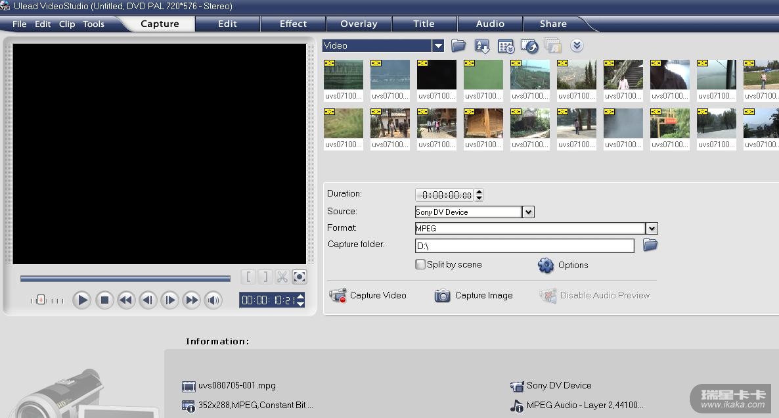Enable the Split by scene checkbox
The width and height of the screenshot is (779, 418).
tap(420, 264)
